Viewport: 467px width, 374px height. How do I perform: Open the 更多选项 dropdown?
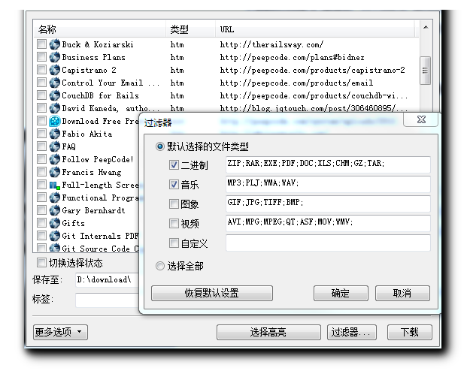tap(60, 332)
